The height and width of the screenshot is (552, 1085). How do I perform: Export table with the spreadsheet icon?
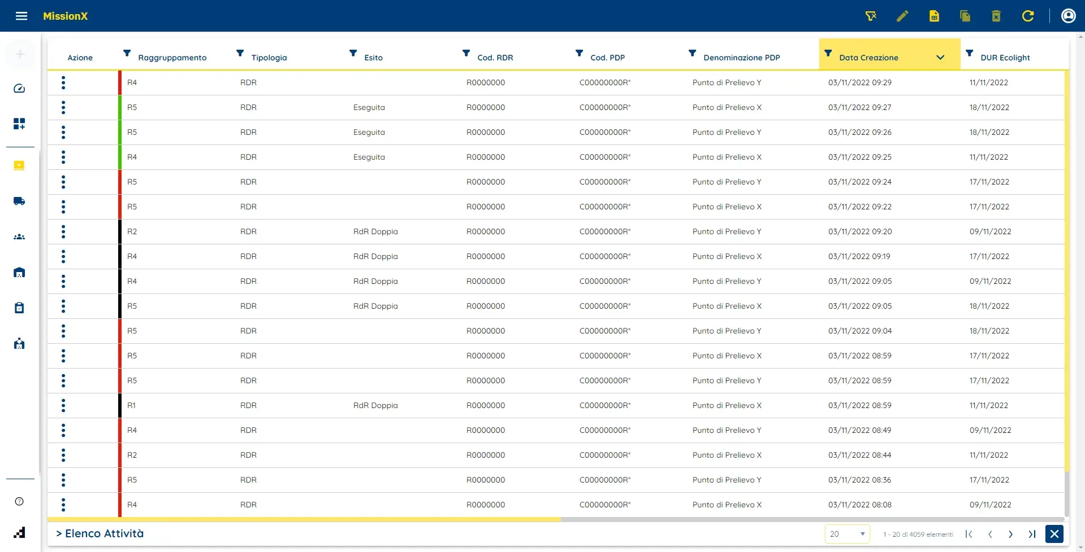(934, 16)
